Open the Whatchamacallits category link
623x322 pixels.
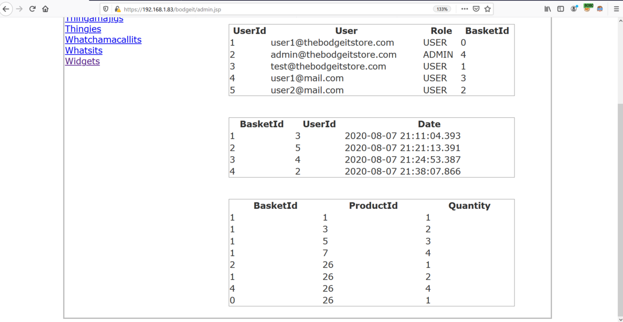click(x=103, y=39)
